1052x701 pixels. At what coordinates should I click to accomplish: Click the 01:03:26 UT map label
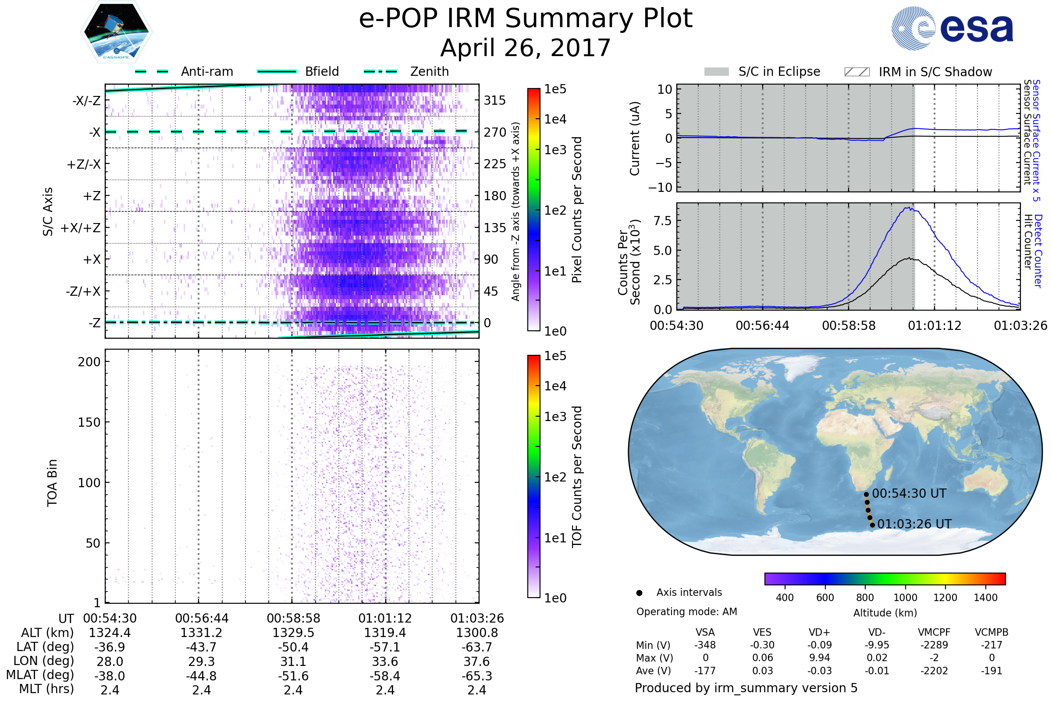pos(914,524)
